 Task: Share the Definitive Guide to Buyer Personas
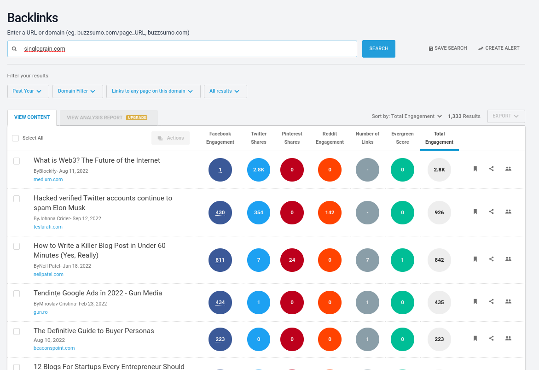pos(491,339)
